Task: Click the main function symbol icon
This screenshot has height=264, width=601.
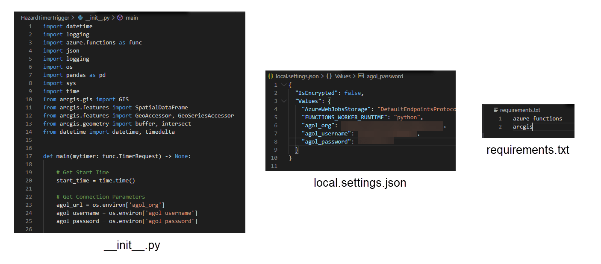Action: pos(120,18)
